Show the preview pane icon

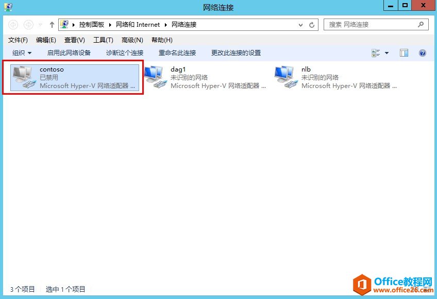[x=404, y=52]
